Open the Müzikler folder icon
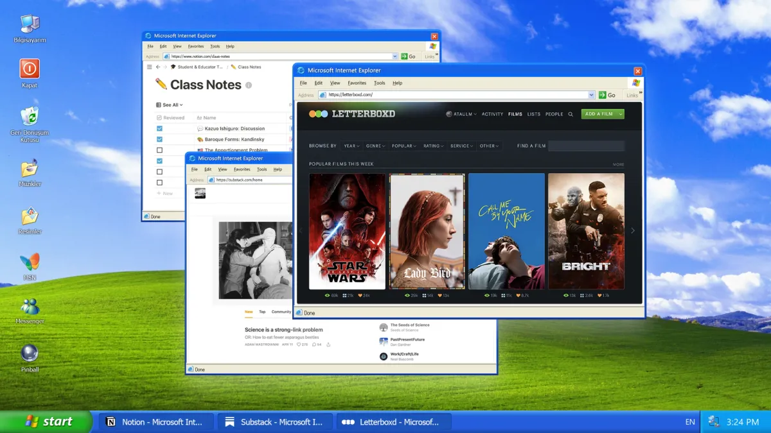 30,167
